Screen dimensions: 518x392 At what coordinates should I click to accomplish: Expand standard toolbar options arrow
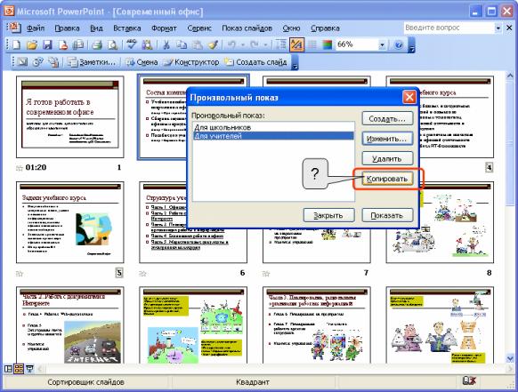click(x=411, y=45)
